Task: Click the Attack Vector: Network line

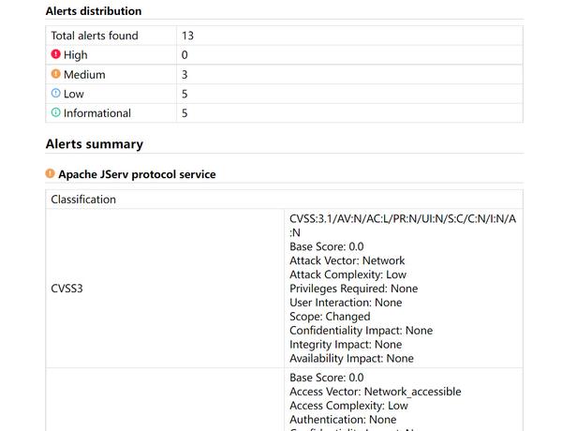Action: pos(347,260)
